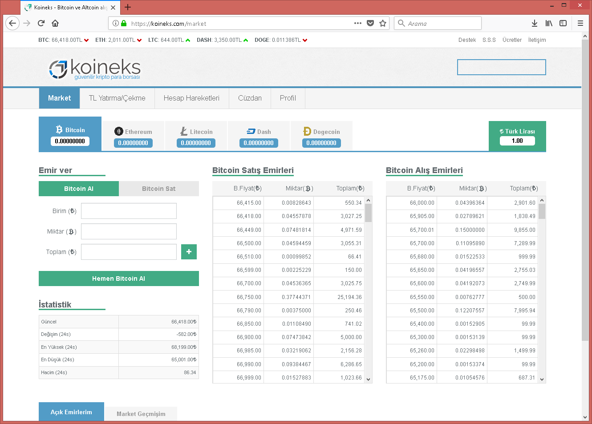Select the 65,700.01 buy order price
This screenshot has width=592, height=424.
pyautogui.click(x=422, y=230)
